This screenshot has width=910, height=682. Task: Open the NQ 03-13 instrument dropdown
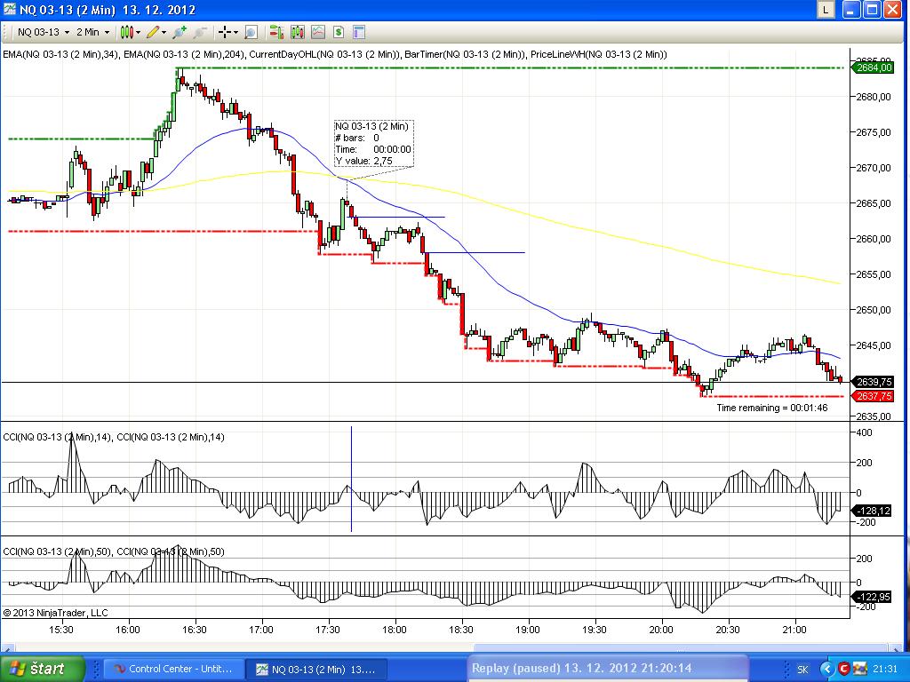coord(67,33)
